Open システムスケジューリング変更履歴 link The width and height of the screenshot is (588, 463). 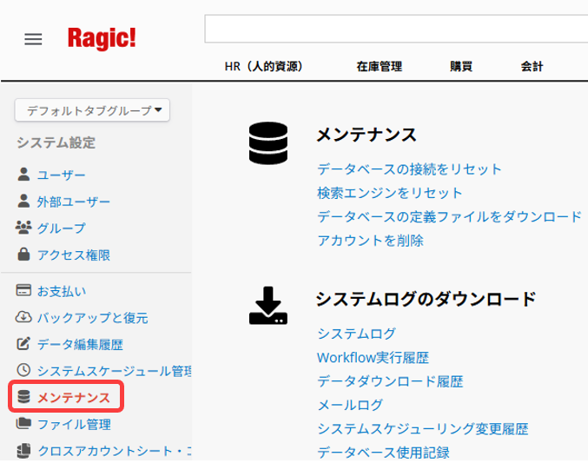pos(423,428)
